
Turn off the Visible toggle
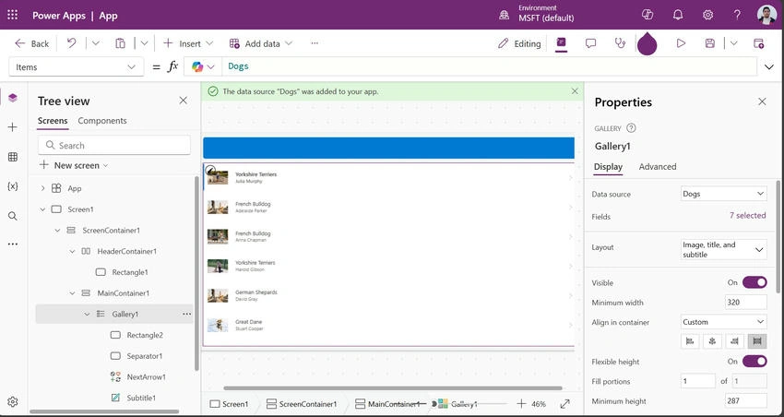(x=754, y=282)
